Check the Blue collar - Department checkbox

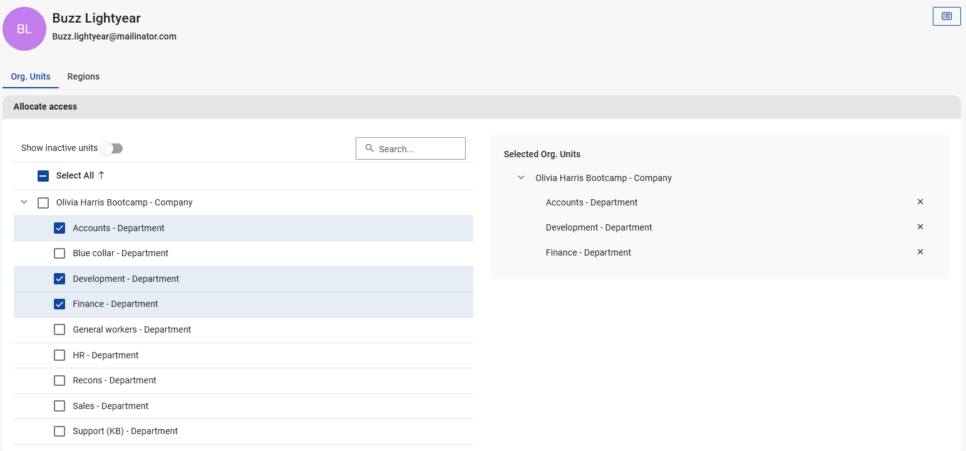pos(59,254)
